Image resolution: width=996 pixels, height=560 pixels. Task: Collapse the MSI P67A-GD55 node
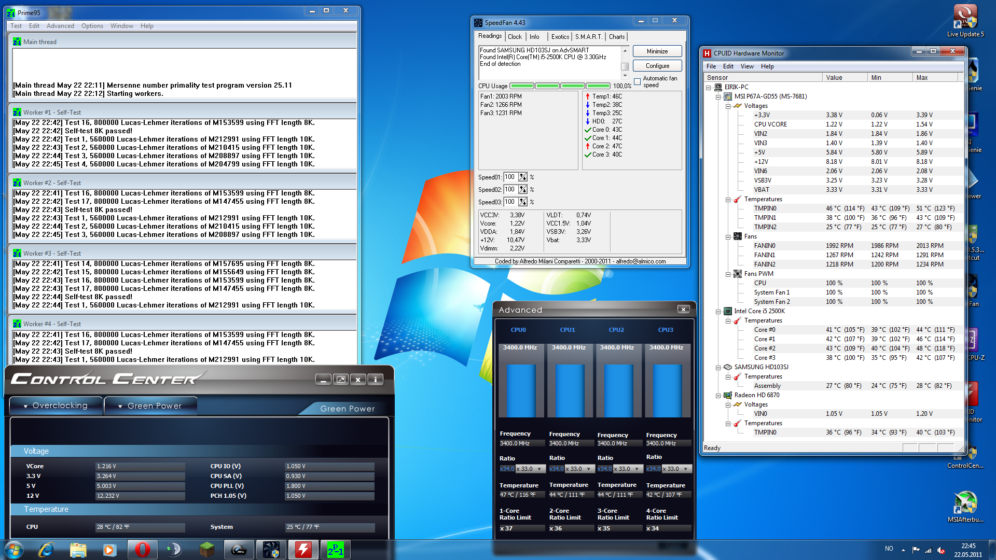click(x=718, y=96)
